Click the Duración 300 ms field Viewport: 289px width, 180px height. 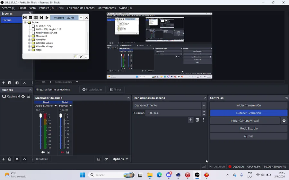pyautogui.click(x=173, y=113)
